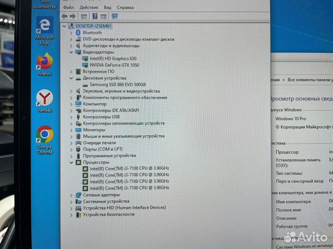The width and height of the screenshot is (333, 249).
Task: Click Тип системы label in System window
Action: tap(289, 173)
